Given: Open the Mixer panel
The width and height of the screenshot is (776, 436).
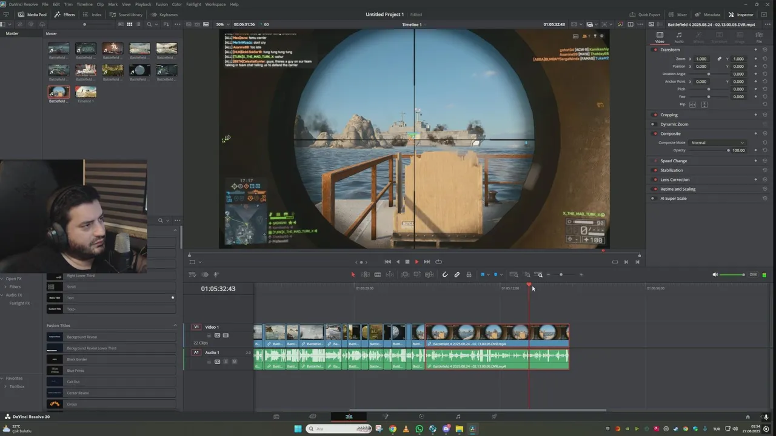Looking at the screenshot, I should 678,15.
